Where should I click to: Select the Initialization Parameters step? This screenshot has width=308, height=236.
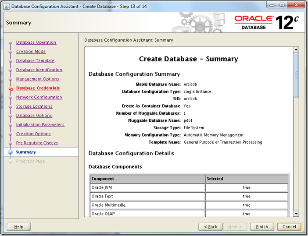[x=40, y=125]
